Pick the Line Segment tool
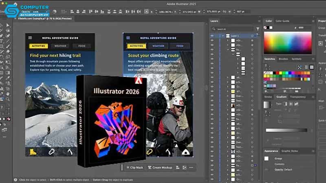 point(8,41)
